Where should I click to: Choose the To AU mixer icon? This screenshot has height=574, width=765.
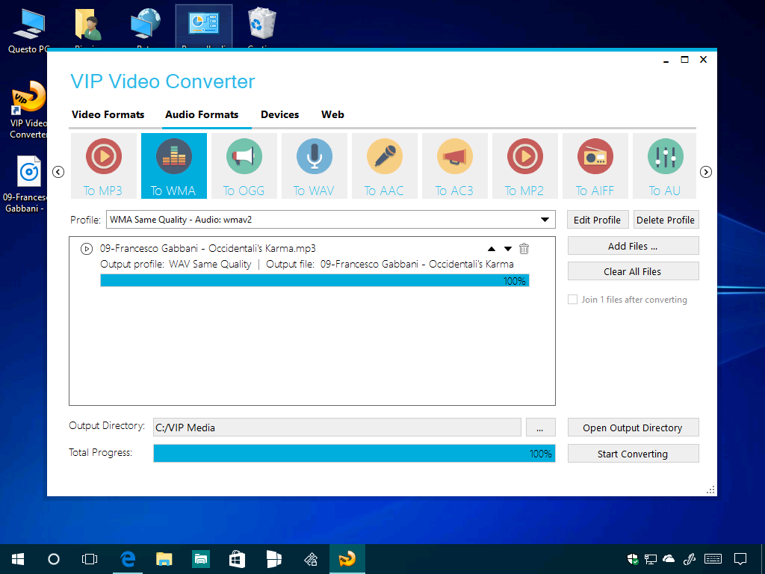[664, 165]
